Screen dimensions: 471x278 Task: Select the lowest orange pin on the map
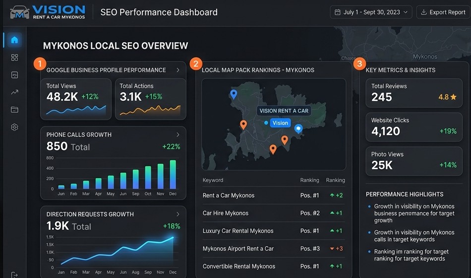point(273,149)
